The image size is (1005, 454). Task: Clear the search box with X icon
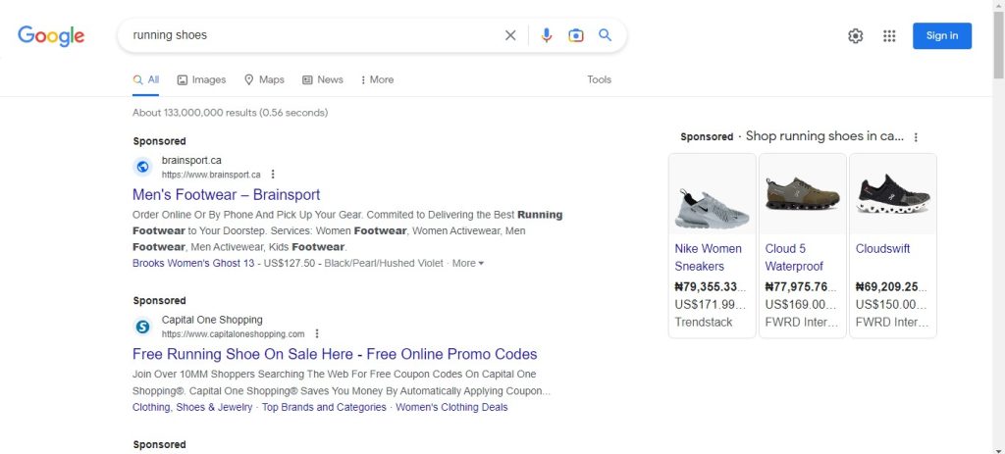point(510,36)
